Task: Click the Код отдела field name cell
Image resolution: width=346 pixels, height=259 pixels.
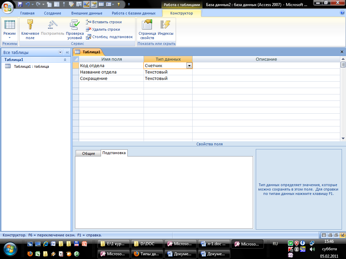Action: coord(112,66)
